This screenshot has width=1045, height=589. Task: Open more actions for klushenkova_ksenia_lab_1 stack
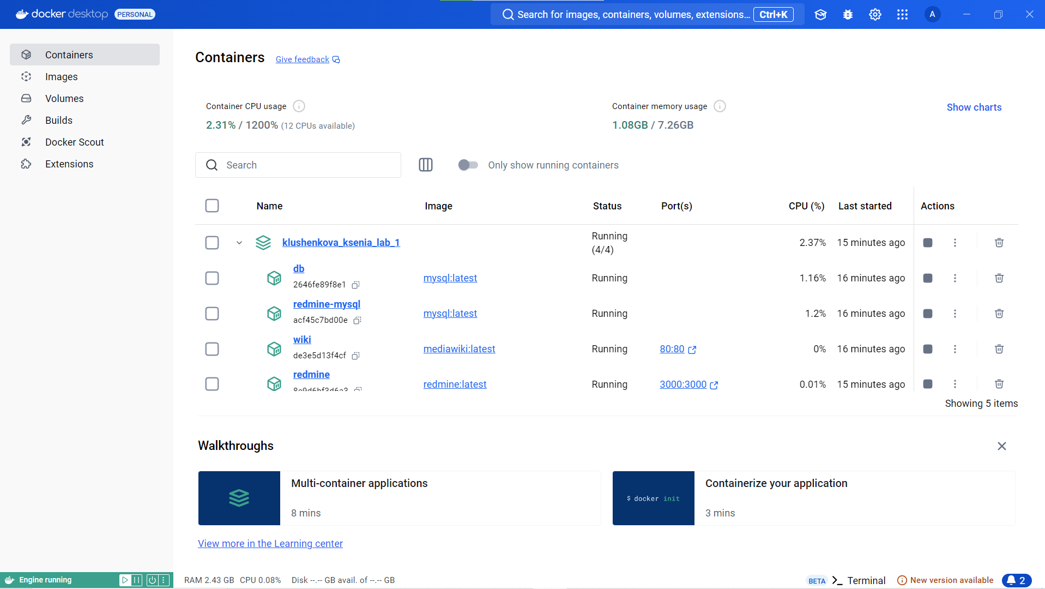click(955, 243)
